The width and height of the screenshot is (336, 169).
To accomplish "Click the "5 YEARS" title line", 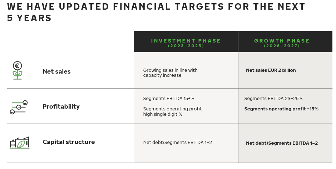I will tap(29, 18).
